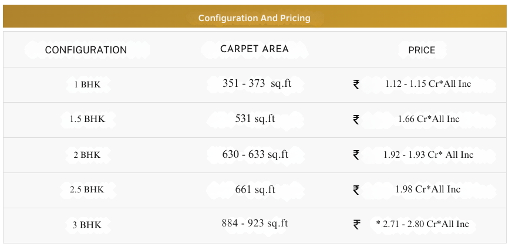Select the 3 BHK configuration cell
This screenshot has height=247, width=512.
[87, 225]
